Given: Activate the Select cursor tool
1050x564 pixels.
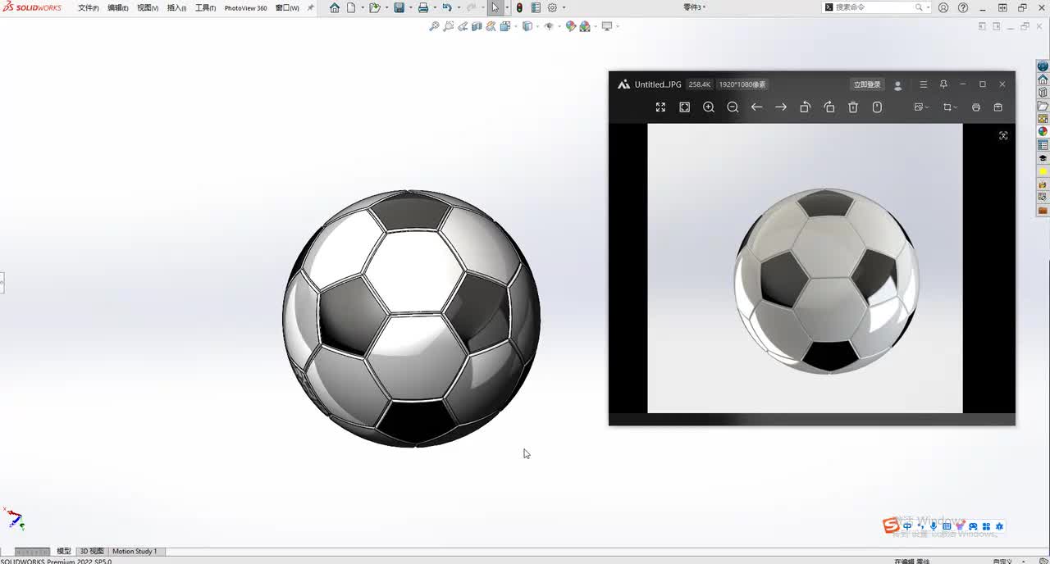Looking at the screenshot, I should tap(495, 8).
